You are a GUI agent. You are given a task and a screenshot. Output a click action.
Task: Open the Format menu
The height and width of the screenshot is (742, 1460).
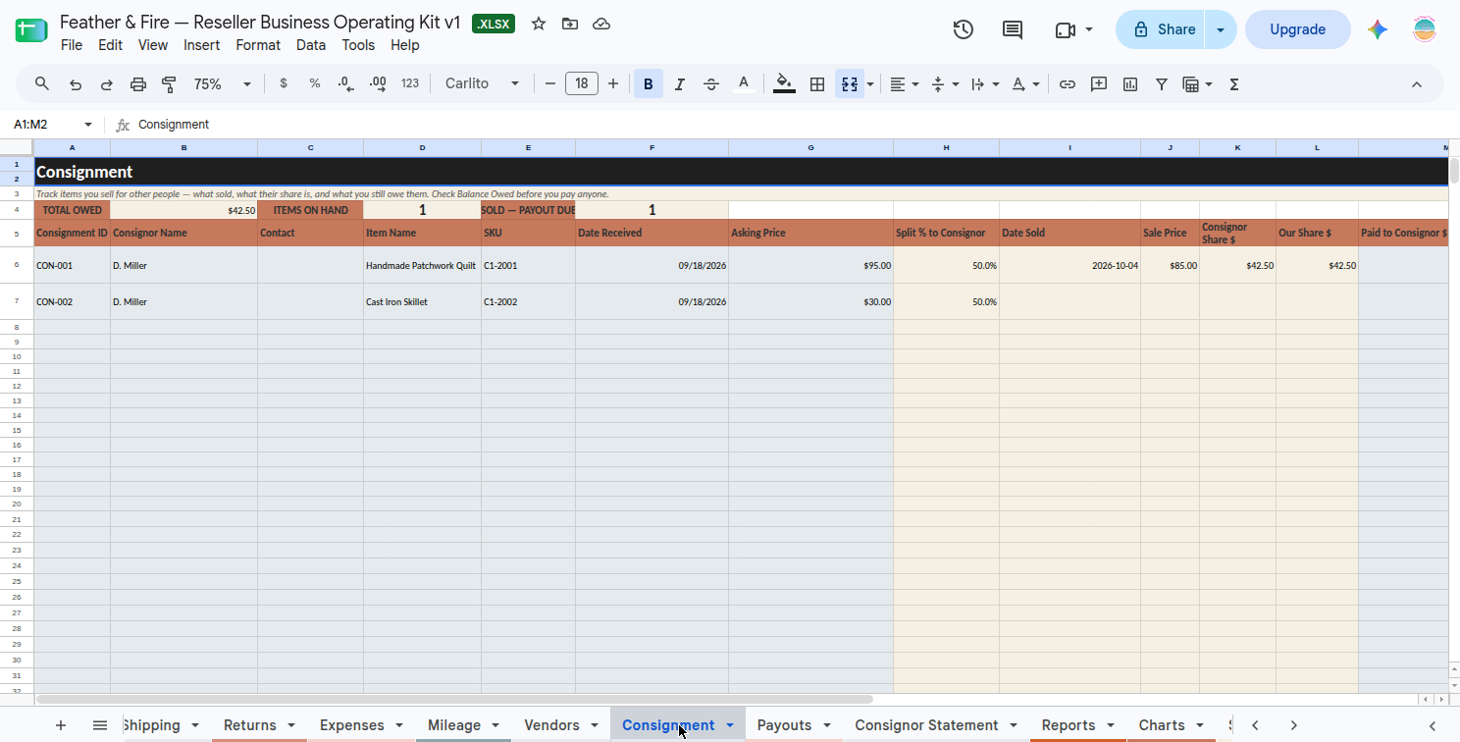(x=258, y=45)
